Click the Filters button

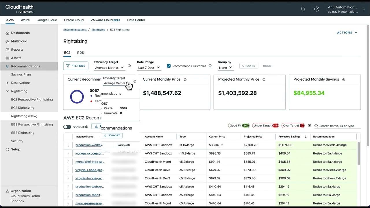tap(76, 66)
